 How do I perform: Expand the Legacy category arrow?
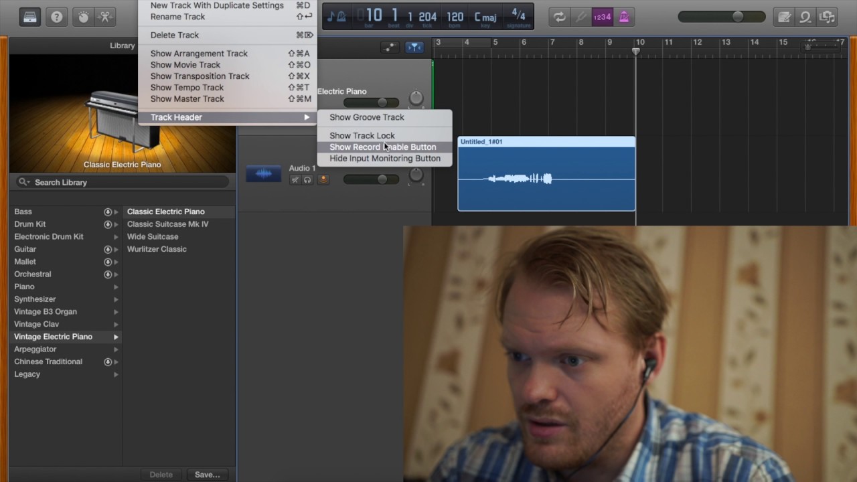click(x=116, y=374)
